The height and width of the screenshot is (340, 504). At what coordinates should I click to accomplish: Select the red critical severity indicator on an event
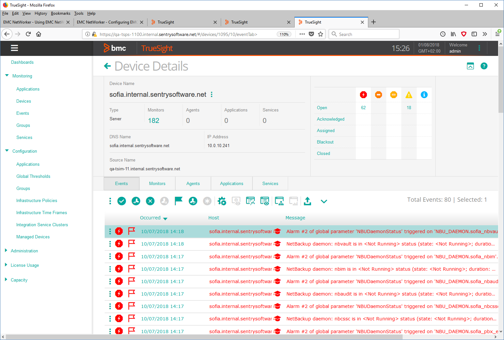(119, 231)
